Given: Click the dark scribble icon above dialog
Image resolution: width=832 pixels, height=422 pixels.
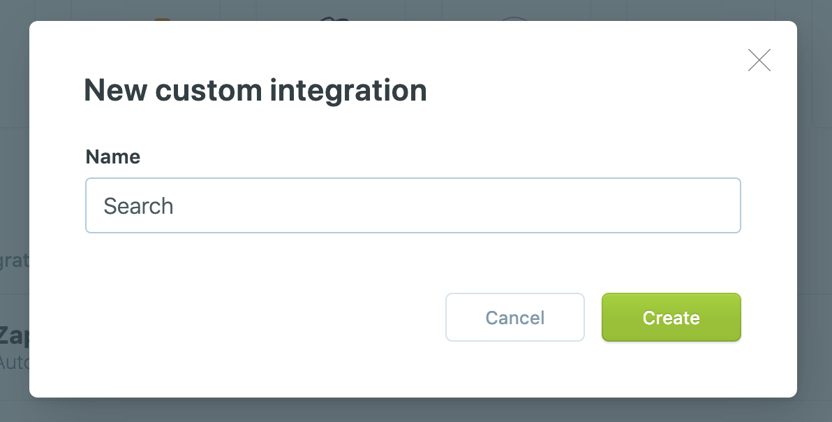Looking at the screenshot, I should [333, 19].
